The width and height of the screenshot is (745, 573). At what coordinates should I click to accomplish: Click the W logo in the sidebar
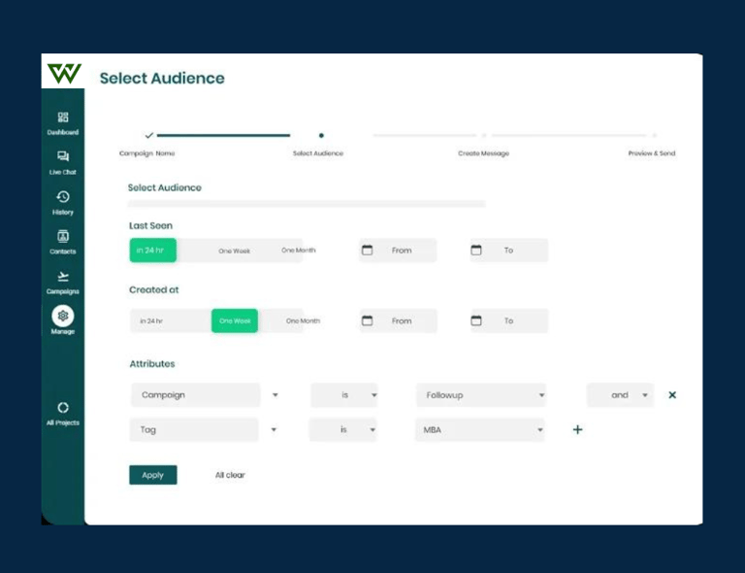point(64,74)
